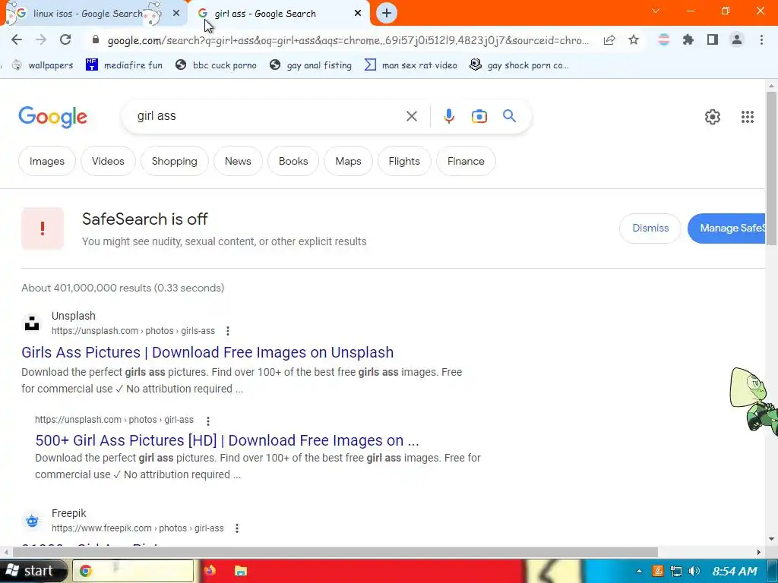Bookmark this tab with the star
The image size is (778, 583).
pyautogui.click(x=634, y=39)
